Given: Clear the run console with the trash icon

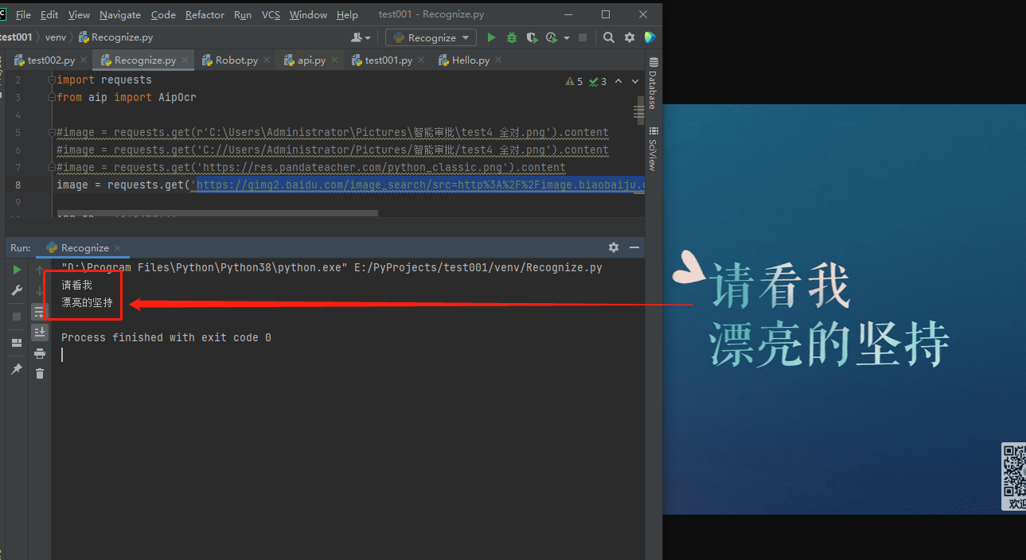Looking at the screenshot, I should click(39, 372).
